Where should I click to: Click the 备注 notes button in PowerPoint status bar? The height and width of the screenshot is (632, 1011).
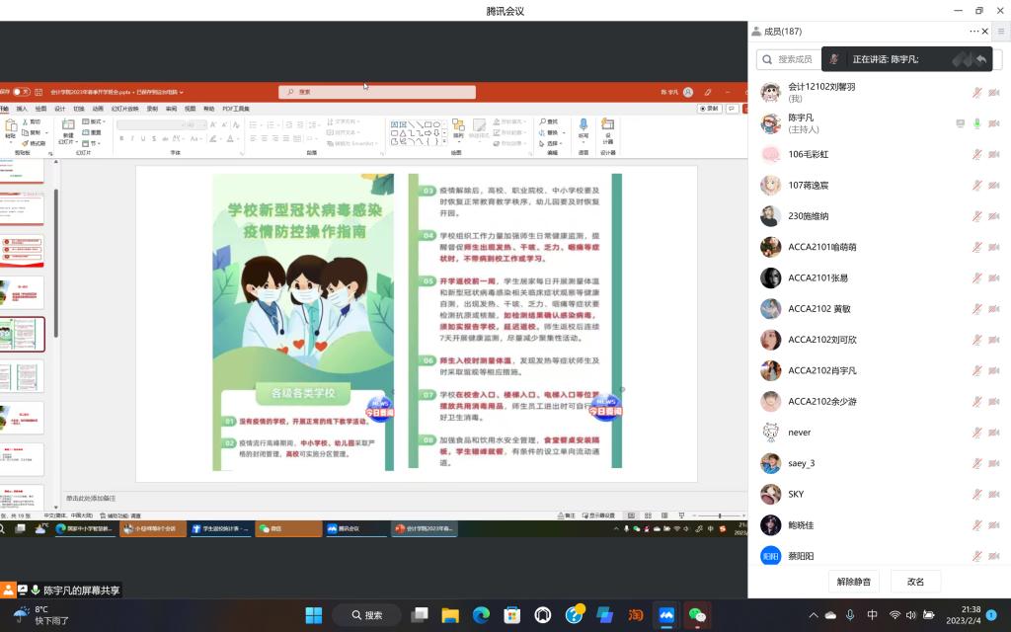click(566, 515)
